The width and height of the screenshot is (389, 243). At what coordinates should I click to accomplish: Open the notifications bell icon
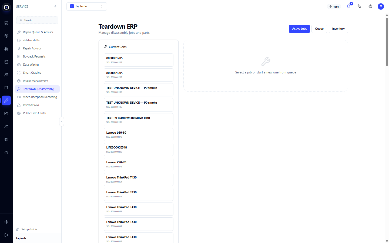(348, 6)
